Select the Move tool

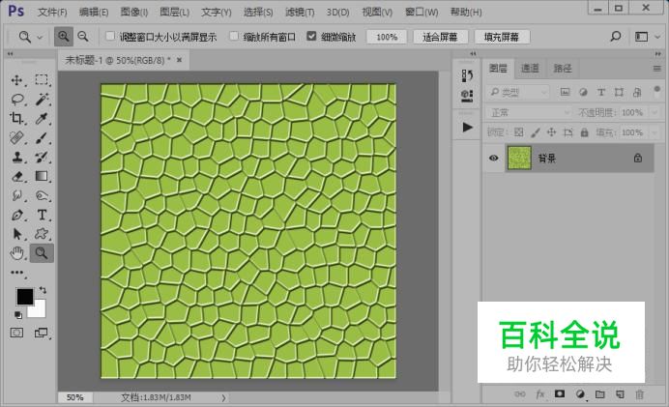click(x=17, y=80)
